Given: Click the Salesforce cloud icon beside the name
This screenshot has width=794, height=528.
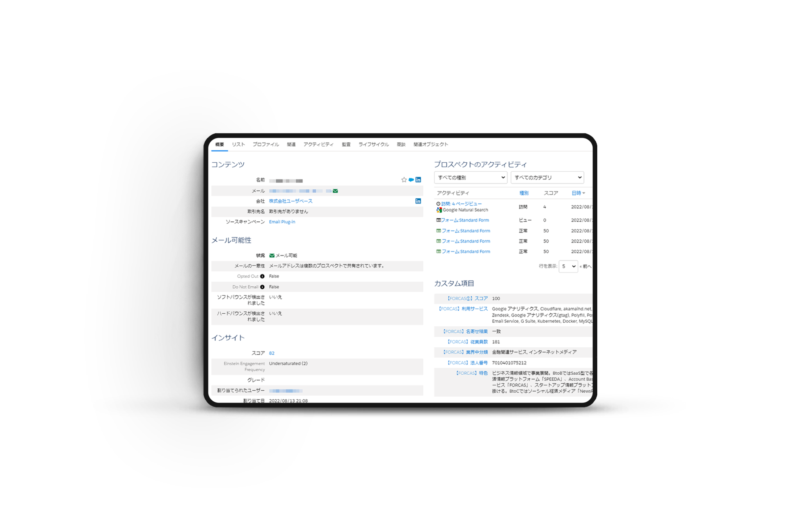Looking at the screenshot, I should 411,180.
